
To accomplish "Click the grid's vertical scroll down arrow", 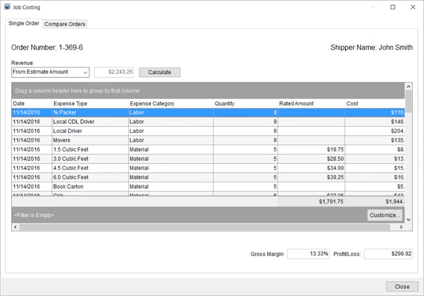I will click(409, 220).
